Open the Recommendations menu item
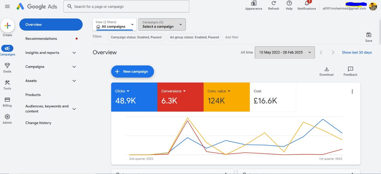The height and width of the screenshot is (174, 381). pos(41,39)
